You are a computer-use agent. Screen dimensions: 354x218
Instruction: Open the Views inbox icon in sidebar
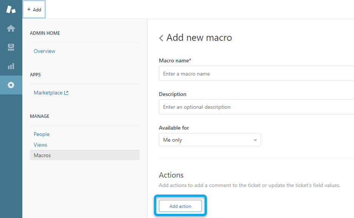[x=11, y=47]
